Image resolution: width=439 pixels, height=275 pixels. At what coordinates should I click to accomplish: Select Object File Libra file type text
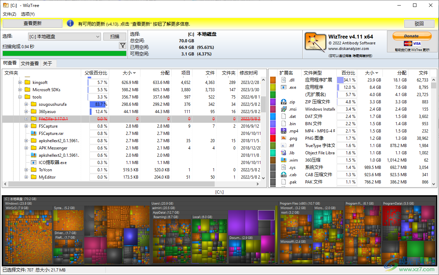320,153
